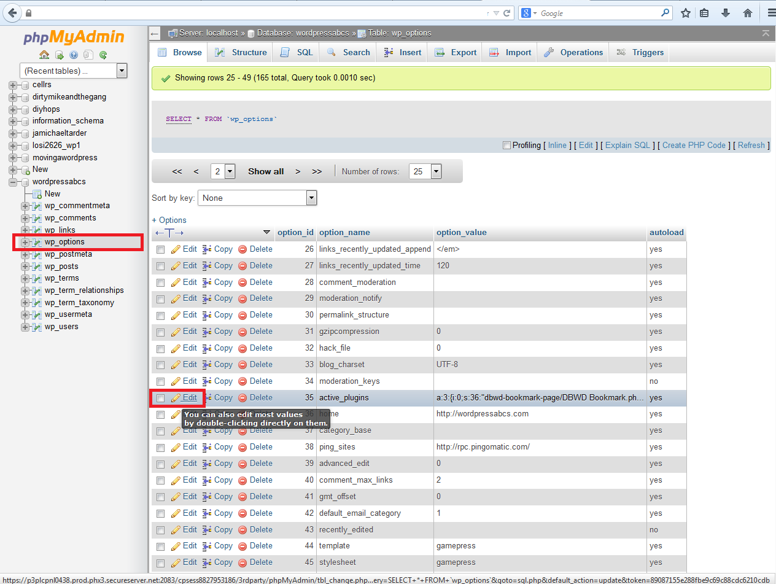The width and height of the screenshot is (776, 584).
Task: Open phpMyAdmin documentation question-mark icon
Action: (x=74, y=55)
